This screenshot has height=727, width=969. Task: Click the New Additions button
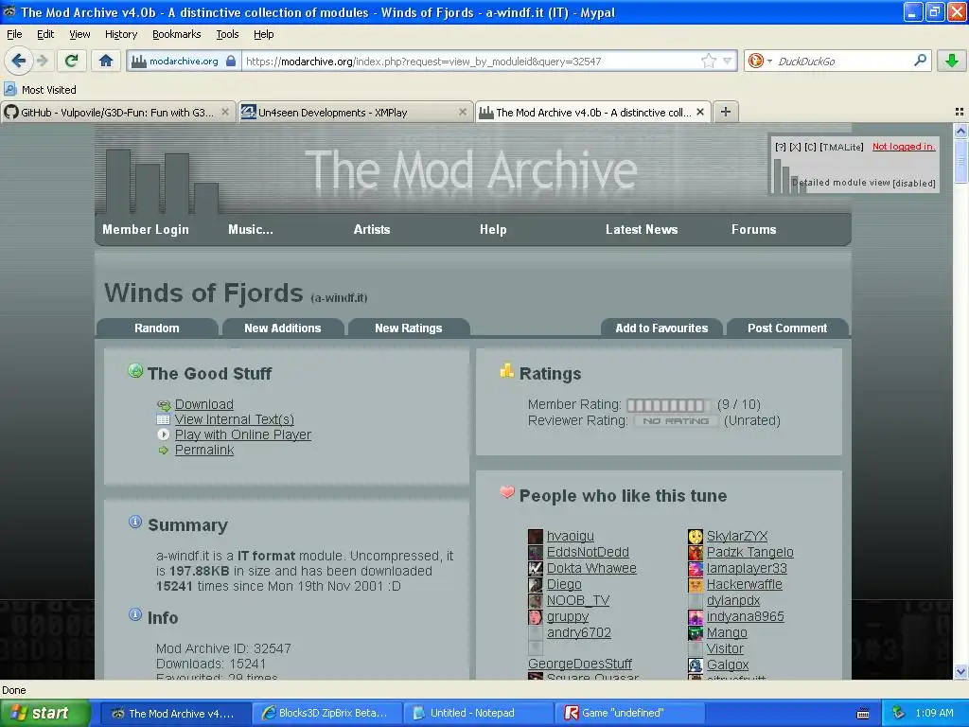pyautogui.click(x=282, y=328)
